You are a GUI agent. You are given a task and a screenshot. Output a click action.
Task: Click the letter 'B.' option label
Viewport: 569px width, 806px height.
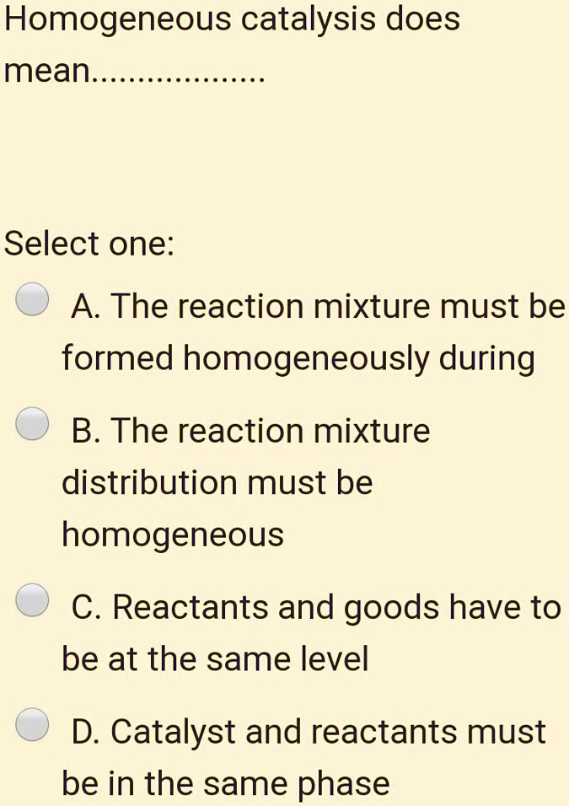86,432
